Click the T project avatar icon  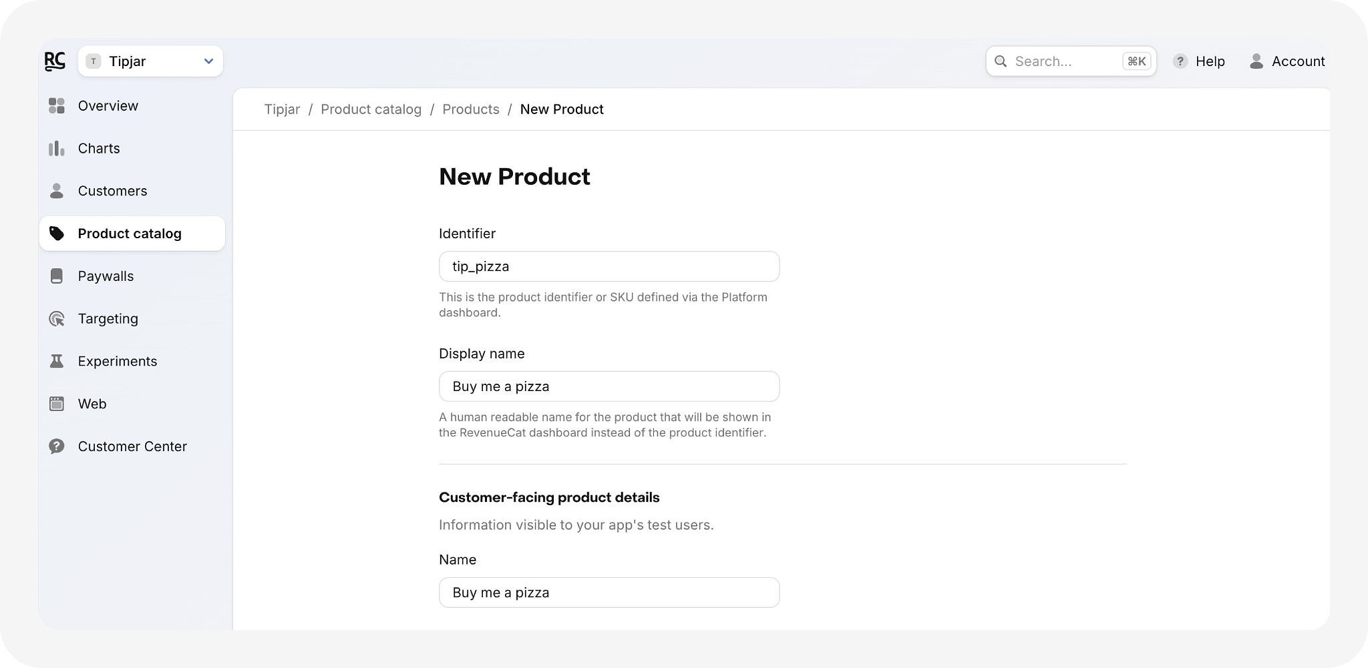(x=94, y=61)
